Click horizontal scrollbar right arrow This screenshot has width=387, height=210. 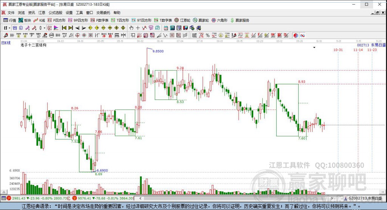tap(332, 198)
